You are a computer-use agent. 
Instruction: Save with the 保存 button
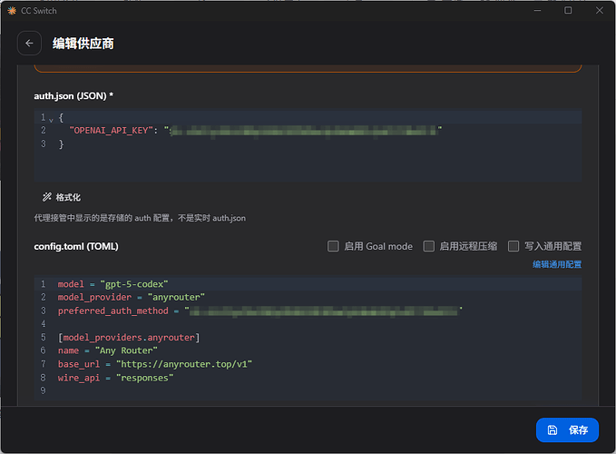tap(567, 429)
